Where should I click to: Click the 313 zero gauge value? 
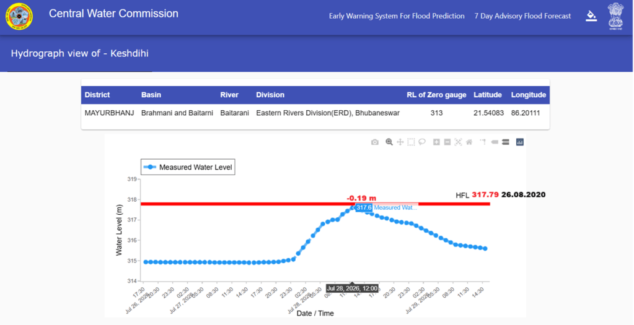click(x=437, y=113)
